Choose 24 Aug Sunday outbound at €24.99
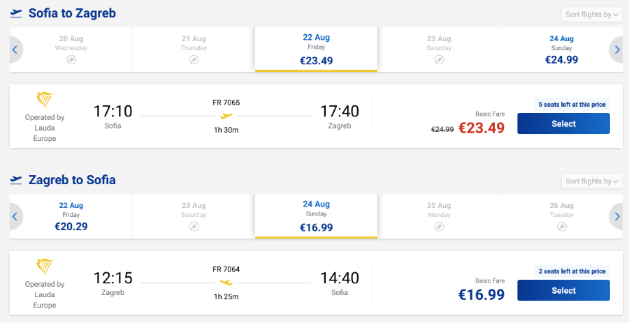 coord(561,50)
